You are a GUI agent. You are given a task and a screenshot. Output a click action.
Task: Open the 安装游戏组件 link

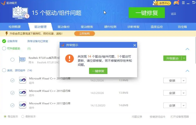click(158, 117)
